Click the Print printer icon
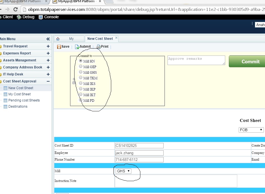The width and height of the screenshot is (265, 194). pyautogui.click(x=99, y=47)
